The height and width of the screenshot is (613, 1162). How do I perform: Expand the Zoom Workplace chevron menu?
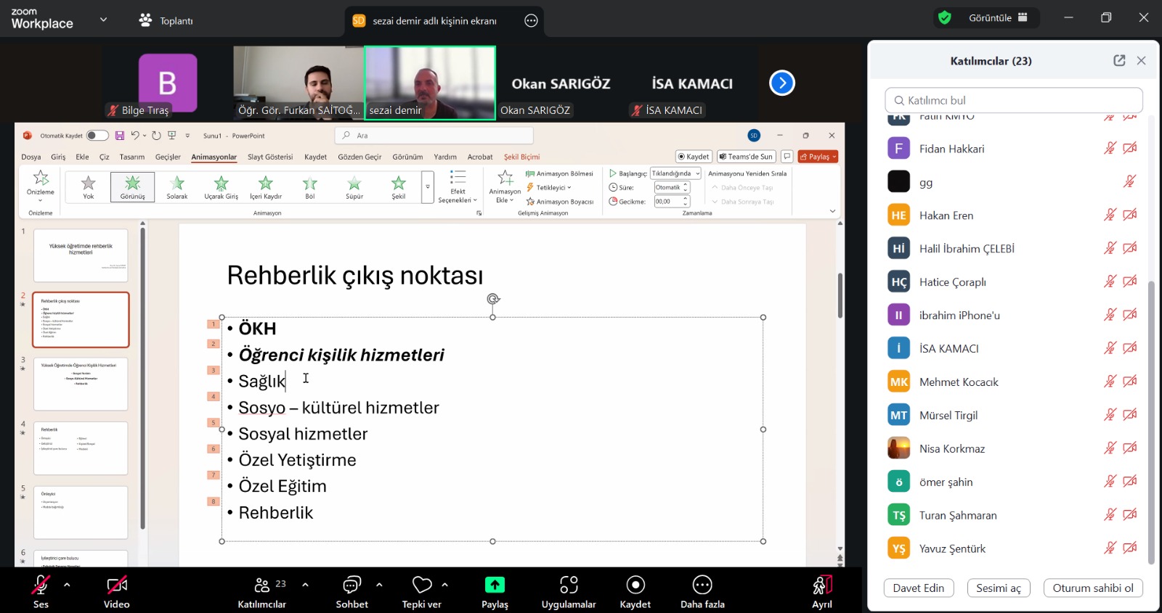tap(103, 20)
